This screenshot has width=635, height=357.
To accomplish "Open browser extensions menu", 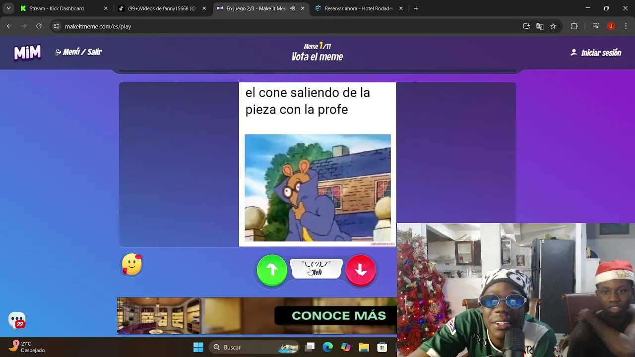I will (x=574, y=26).
